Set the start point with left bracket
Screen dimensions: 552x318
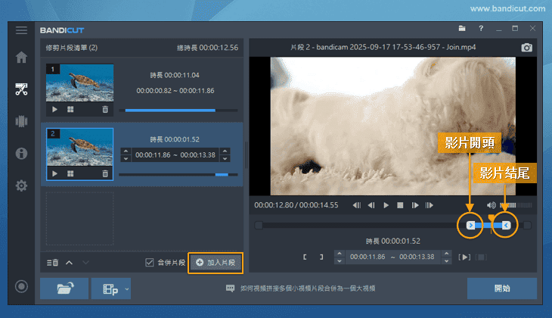pos(305,257)
